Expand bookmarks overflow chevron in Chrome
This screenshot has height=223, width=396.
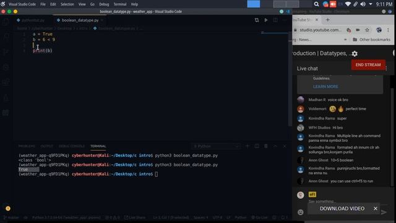(x=345, y=40)
